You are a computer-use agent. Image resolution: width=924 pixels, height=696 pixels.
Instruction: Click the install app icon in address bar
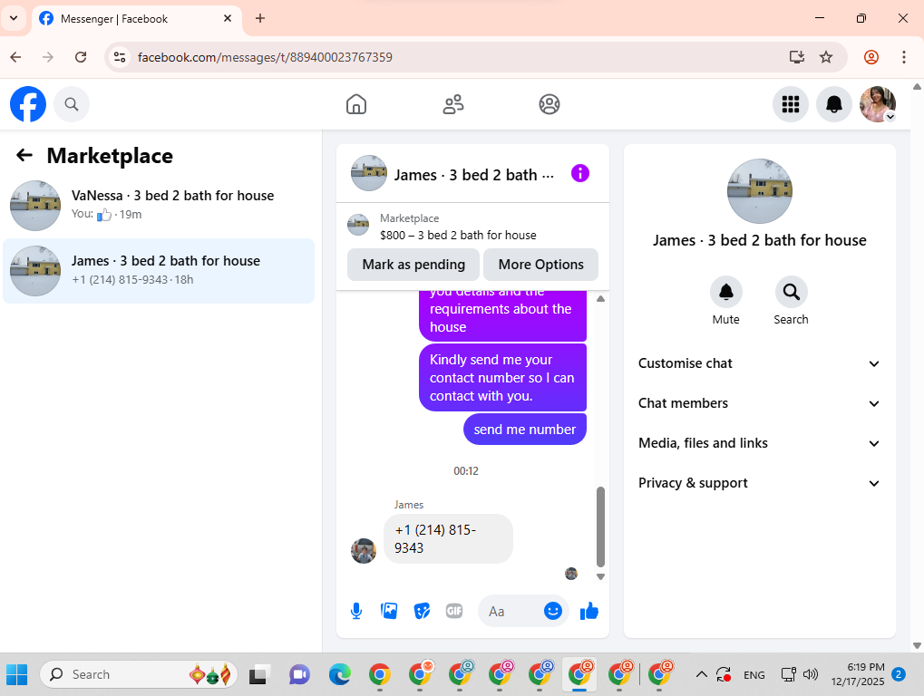[797, 57]
